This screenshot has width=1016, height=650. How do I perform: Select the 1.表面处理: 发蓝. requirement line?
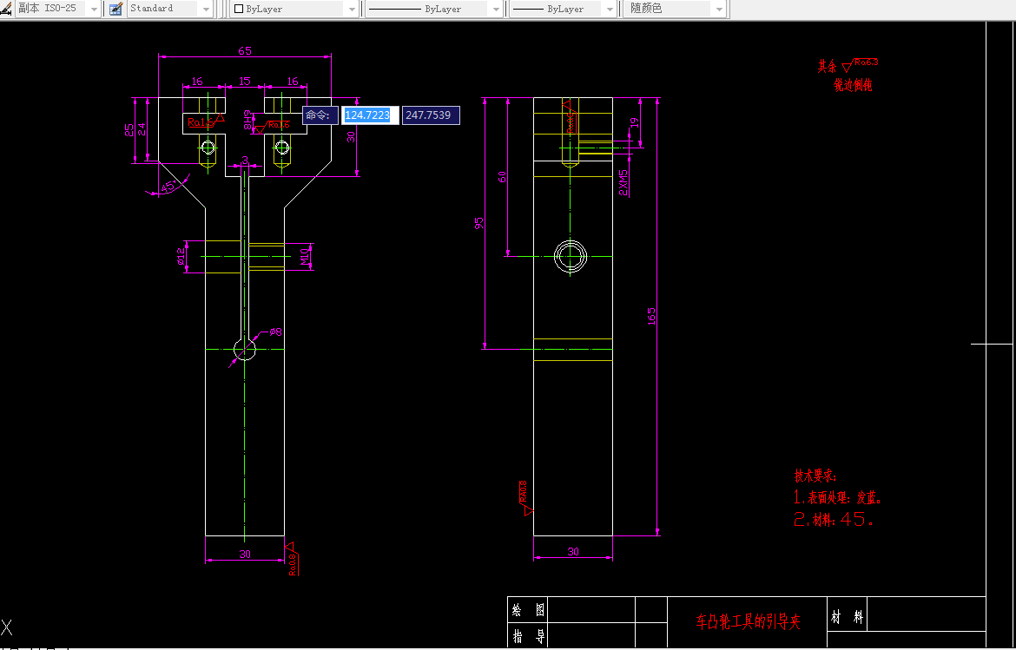click(x=838, y=498)
